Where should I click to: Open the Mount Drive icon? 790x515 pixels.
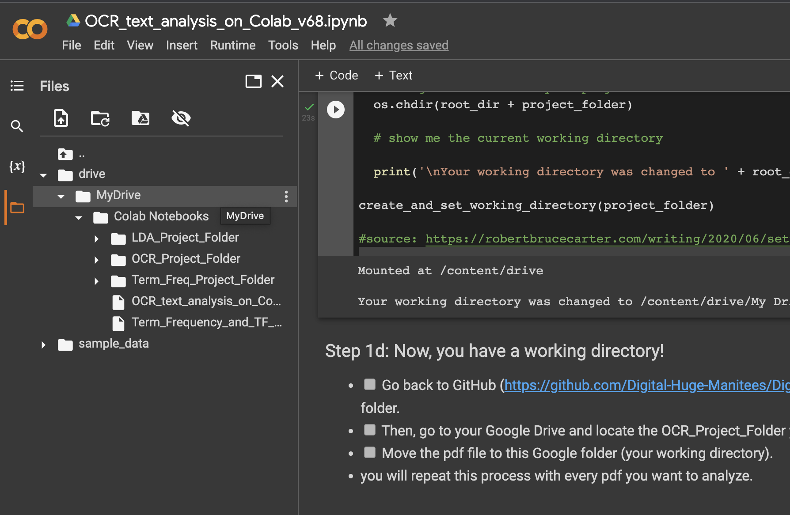click(x=141, y=118)
